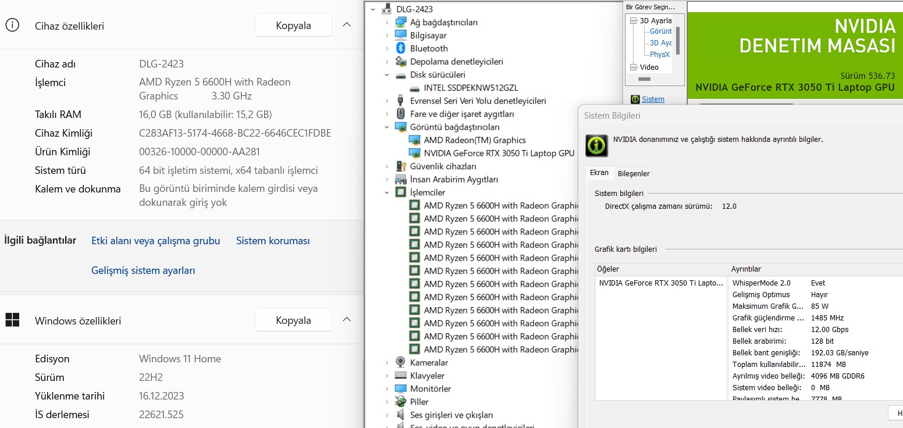
Task: Click the INTEL SSDPEKNW512GZL disk icon
Action: pyautogui.click(x=414, y=88)
